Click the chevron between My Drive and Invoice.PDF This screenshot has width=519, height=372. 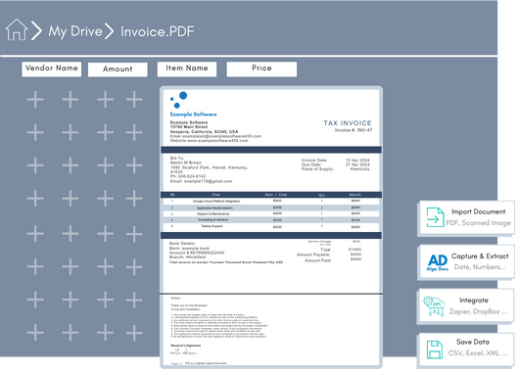click(110, 31)
